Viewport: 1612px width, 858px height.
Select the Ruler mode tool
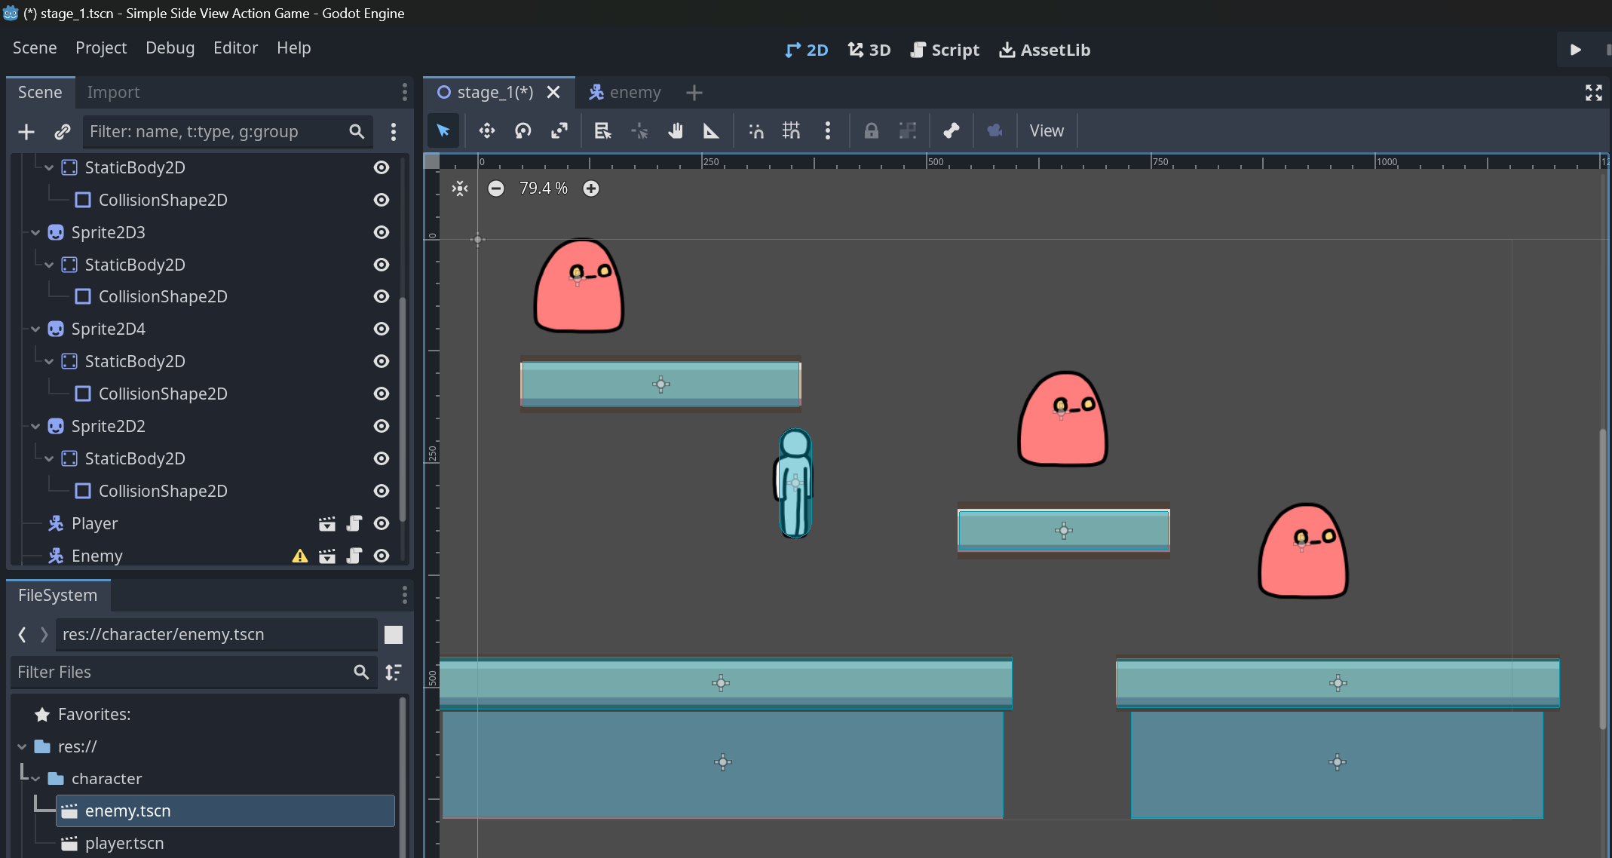tap(711, 131)
